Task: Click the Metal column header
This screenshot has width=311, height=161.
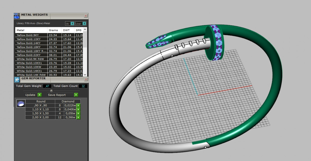Action: pos(31,30)
